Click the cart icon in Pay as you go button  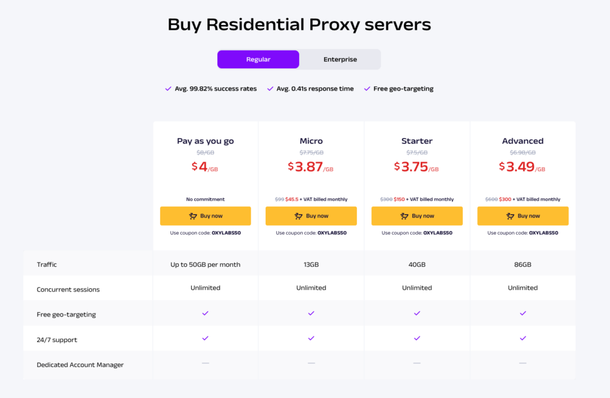point(193,216)
